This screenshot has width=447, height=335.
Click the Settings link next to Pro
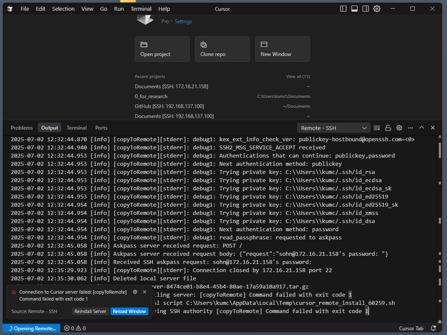point(183,22)
